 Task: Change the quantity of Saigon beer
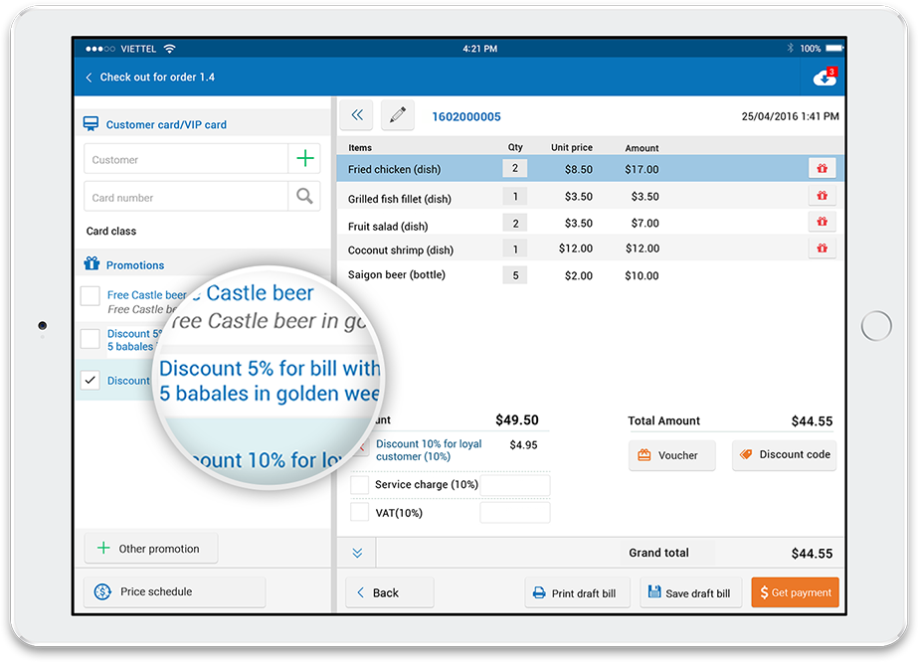(514, 275)
